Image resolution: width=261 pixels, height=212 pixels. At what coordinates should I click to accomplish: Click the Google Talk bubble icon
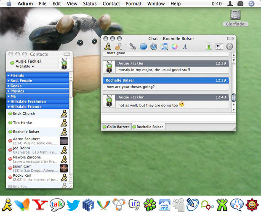(x=57, y=204)
